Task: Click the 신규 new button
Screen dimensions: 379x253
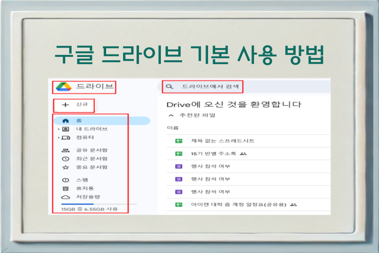Action: 75,105
